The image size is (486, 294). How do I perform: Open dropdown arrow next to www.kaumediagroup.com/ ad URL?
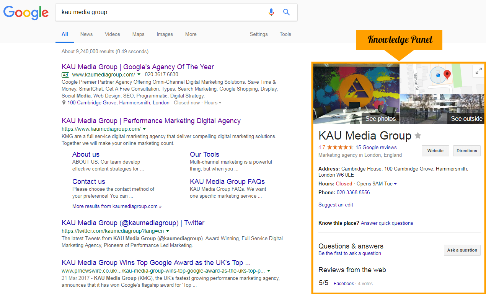139,75
